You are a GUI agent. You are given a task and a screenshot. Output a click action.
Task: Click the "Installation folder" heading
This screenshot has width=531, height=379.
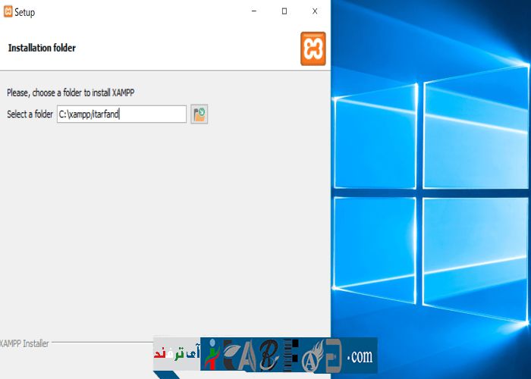point(42,48)
